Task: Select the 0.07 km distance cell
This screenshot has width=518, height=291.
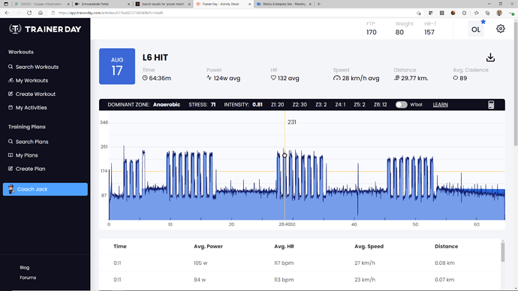Action: 444,280
